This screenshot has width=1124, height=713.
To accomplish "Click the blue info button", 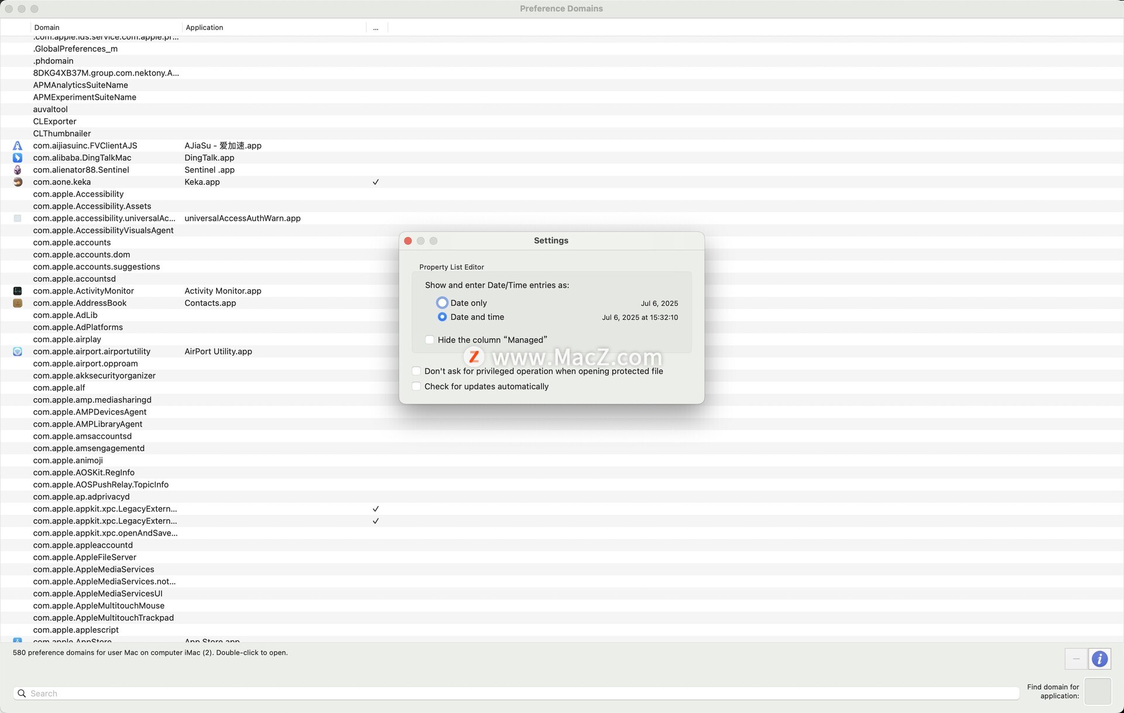I will (1099, 659).
